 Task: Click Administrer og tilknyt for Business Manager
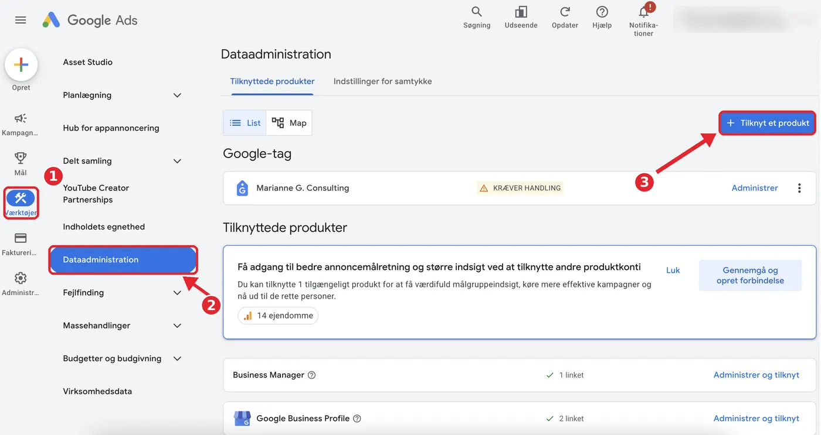pyautogui.click(x=756, y=375)
